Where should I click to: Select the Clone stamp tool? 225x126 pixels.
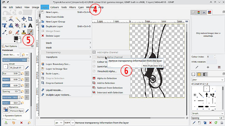click(24, 32)
